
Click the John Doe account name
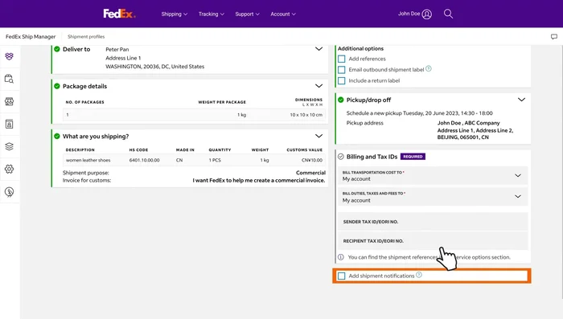coord(409,14)
